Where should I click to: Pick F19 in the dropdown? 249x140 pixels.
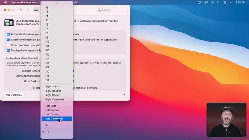click(57, 80)
